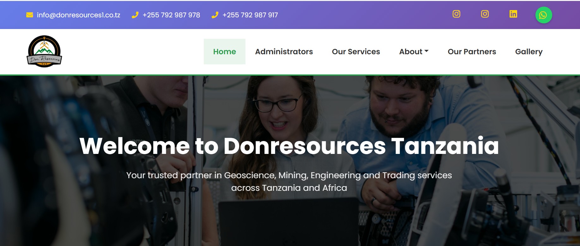Screen dimensions: 580x246
Task: Open the info@donresources1.co.tz email link
Action: tap(78, 15)
